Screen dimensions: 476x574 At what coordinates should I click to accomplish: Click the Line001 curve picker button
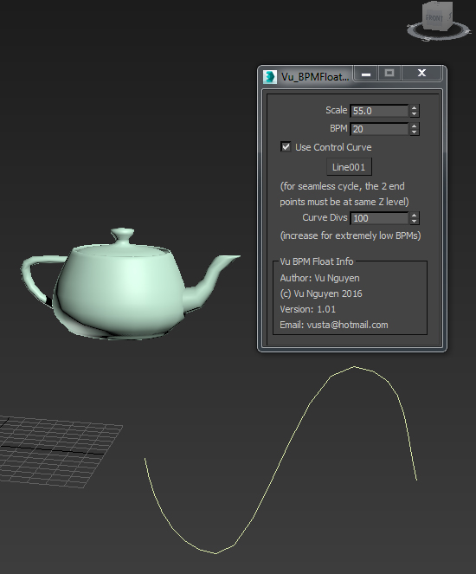pos(349,167)
